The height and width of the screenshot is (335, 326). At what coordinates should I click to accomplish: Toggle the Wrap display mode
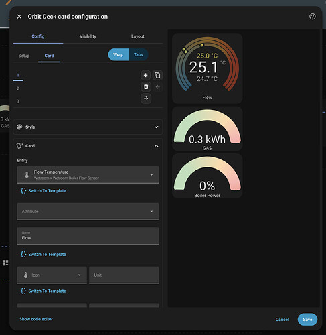click(x=118, y=54)
